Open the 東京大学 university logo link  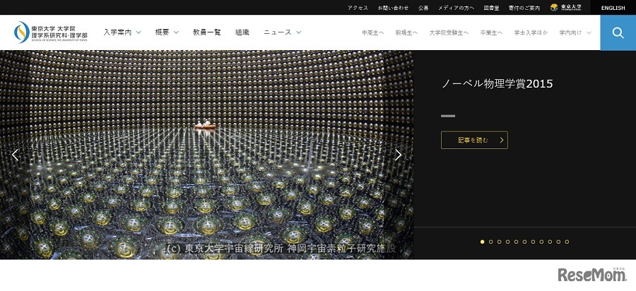566,7
